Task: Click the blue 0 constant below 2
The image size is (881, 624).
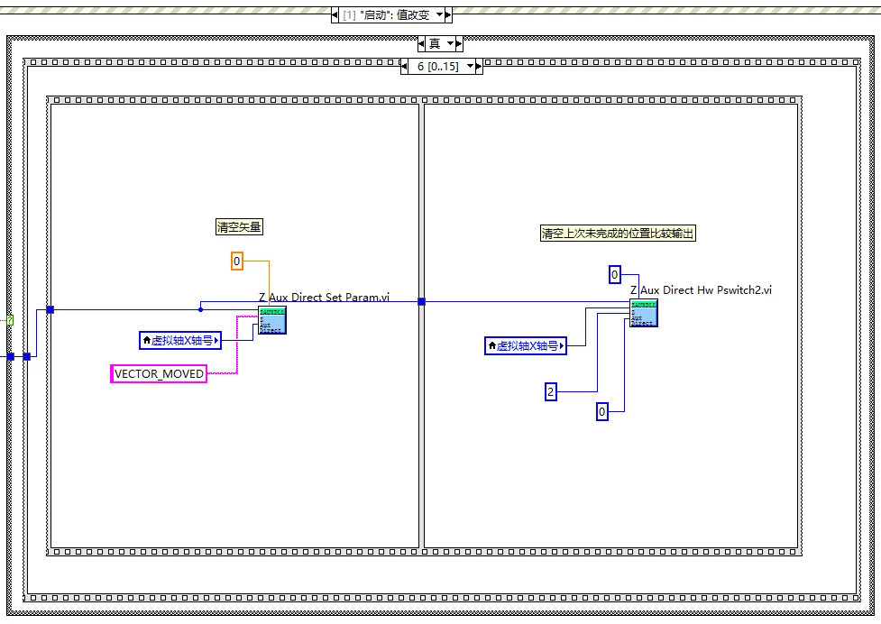Action: point(601,412)
